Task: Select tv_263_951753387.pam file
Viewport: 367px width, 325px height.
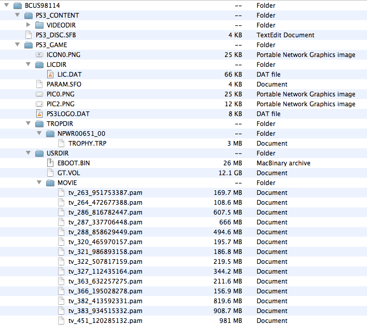Action: coord(105,193)
